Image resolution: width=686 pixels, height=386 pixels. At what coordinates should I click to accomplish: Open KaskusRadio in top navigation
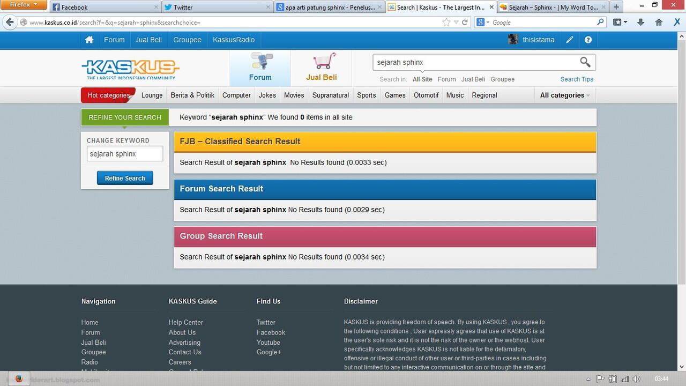[x=234, y=40]
